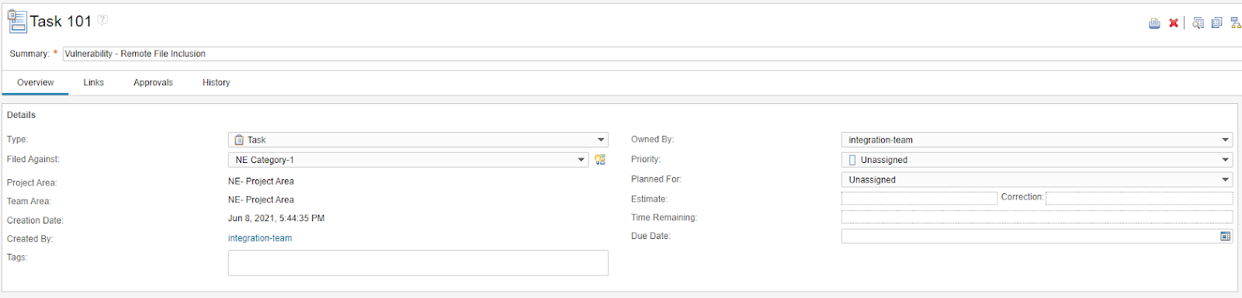1242x298 pixels.
Task: Open the Planned For dropdown
Action: coord(1037,179)
